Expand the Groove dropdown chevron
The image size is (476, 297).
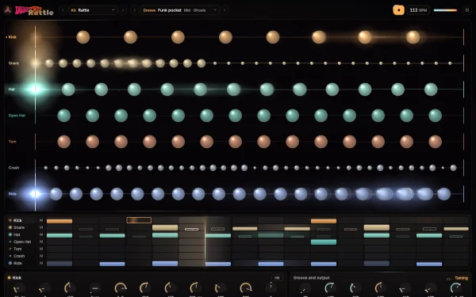pos(215,10)
